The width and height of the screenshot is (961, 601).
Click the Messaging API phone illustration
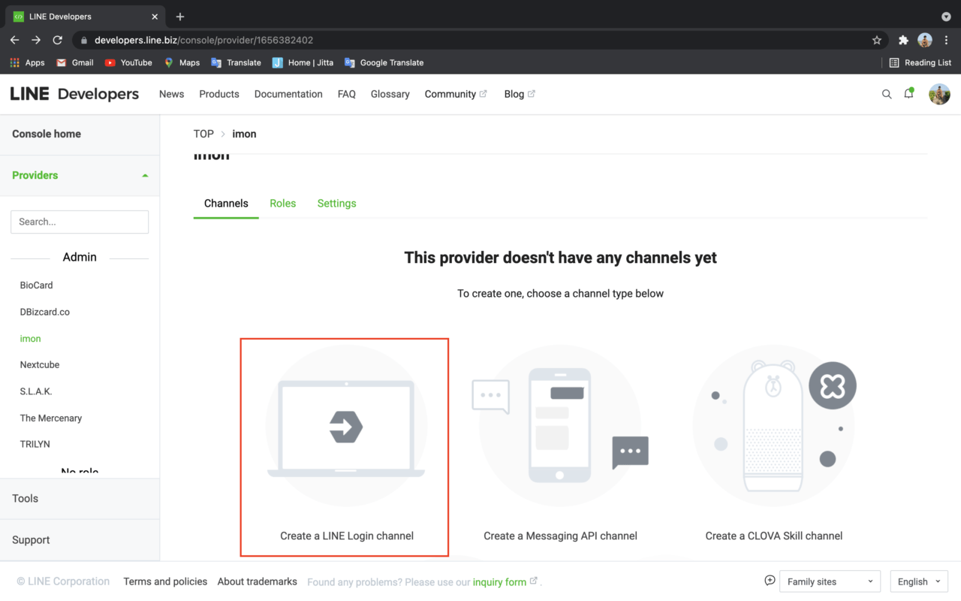(x=559, y=426)
